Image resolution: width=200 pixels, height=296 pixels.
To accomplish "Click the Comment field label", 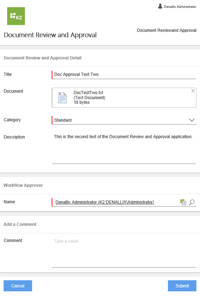I will 13,241.
